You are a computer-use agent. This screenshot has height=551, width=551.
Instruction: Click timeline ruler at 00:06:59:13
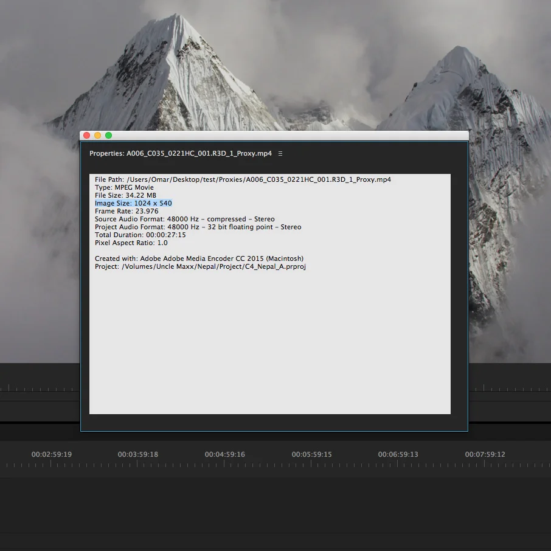point(398,454)
